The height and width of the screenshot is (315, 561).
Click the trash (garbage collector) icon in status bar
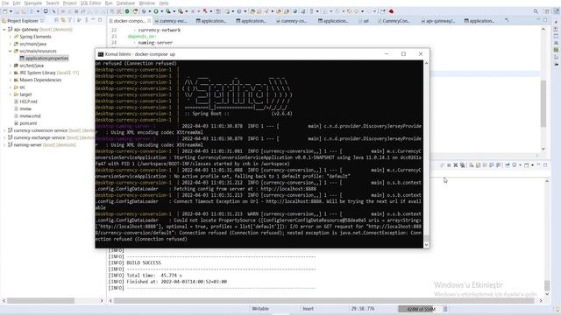[x=445, y=309]
